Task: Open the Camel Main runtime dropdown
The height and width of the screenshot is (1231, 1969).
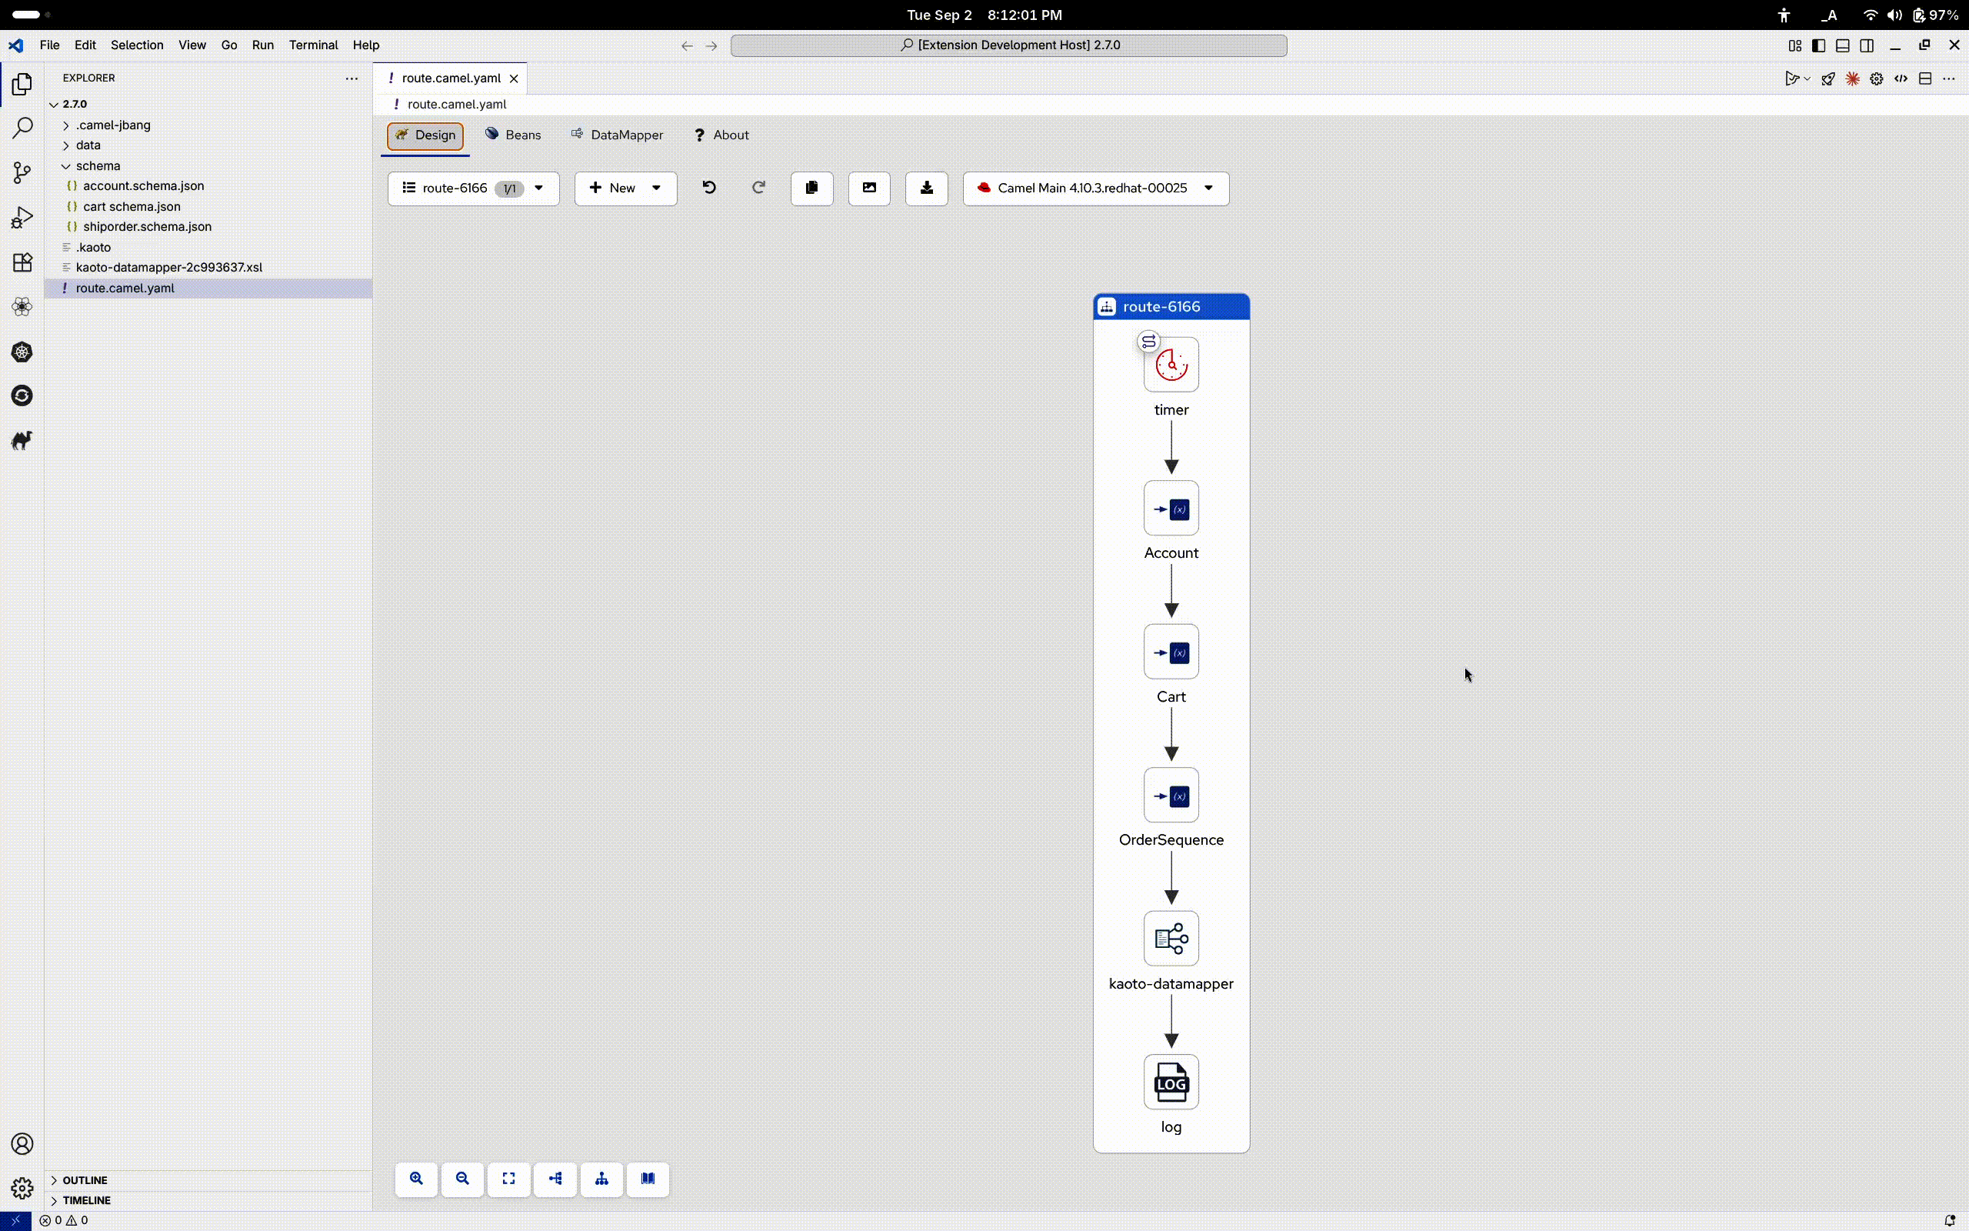Action: [1095, 188]
